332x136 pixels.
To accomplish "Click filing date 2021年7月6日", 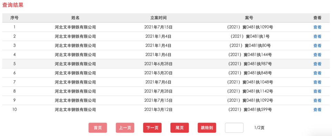I will coord(158,82).
